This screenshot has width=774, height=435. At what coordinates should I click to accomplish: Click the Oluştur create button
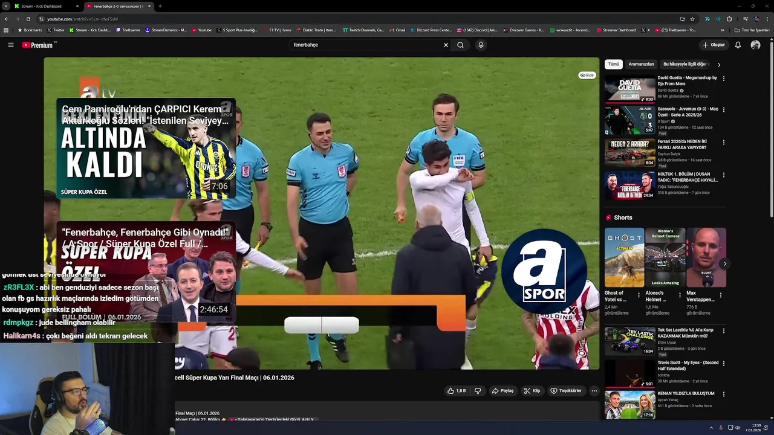[714, 45]
